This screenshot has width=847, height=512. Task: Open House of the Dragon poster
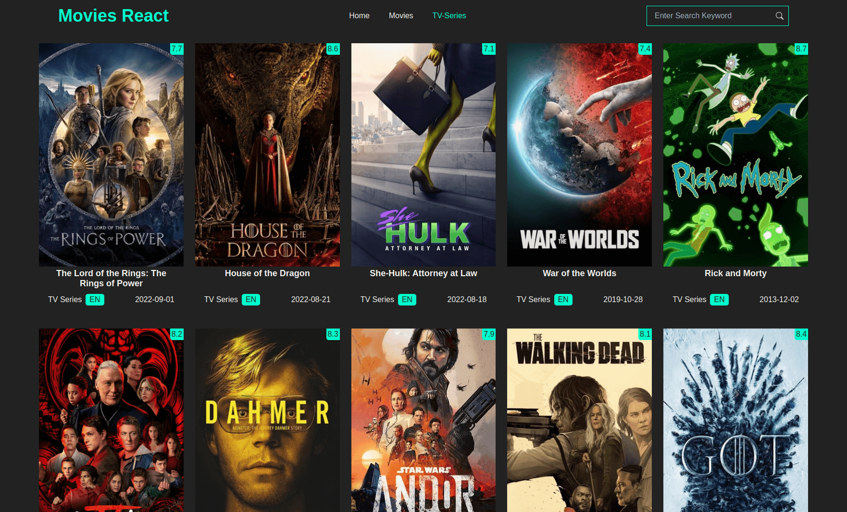pos(267,155)
